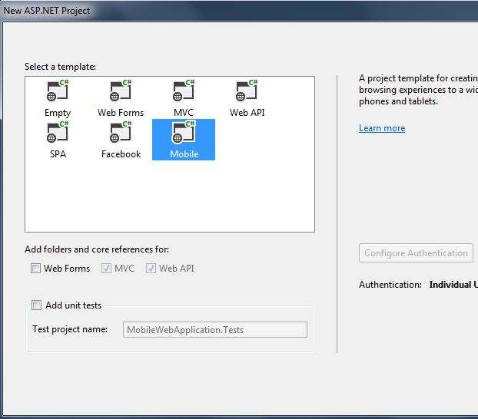Click the Test project name field

click(x=215, y=329)
